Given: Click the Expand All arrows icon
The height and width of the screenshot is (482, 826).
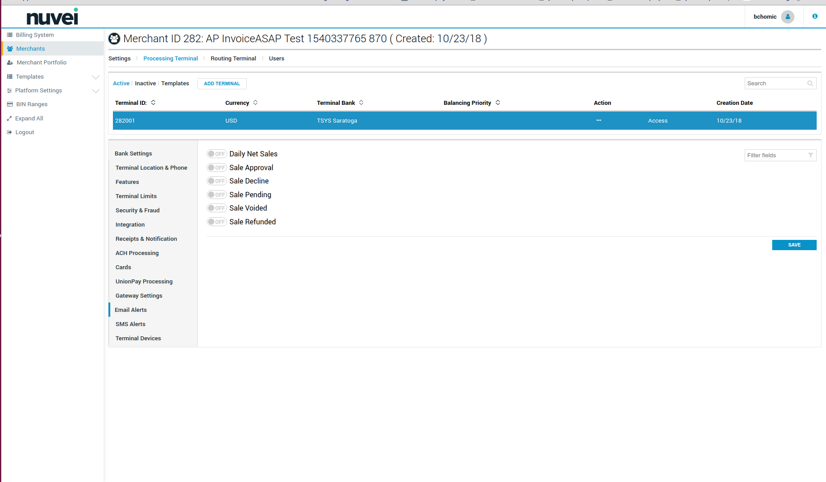Looking at the screenshot, I should coord(9,119).
